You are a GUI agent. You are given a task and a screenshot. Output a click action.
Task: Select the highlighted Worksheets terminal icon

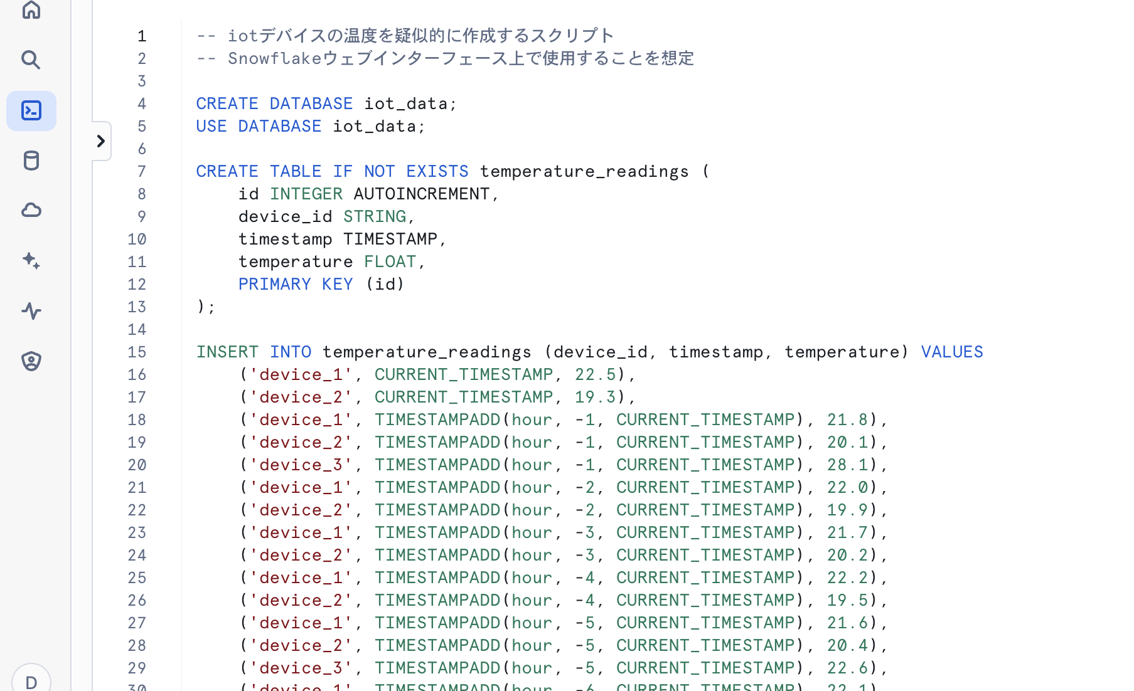pos(31,110)
